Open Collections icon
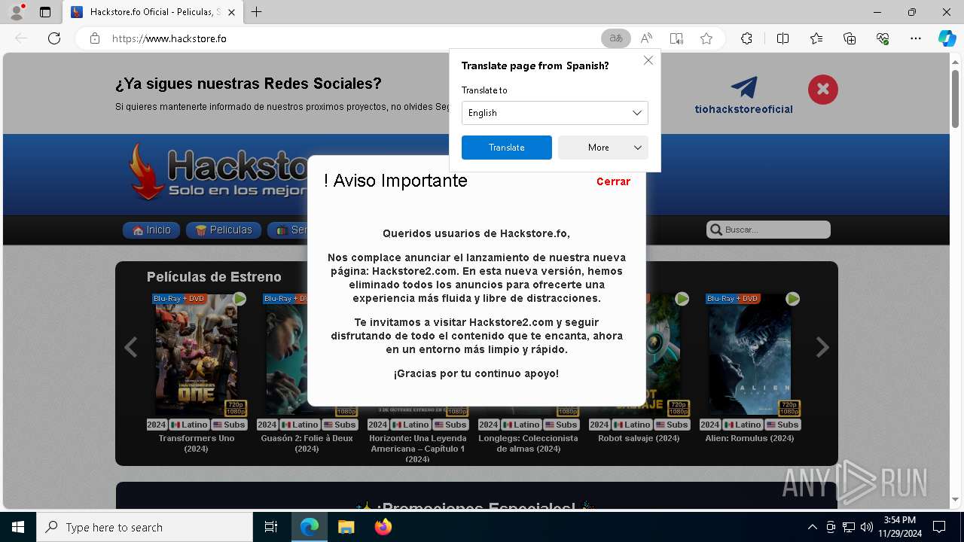 click(850, 38)
